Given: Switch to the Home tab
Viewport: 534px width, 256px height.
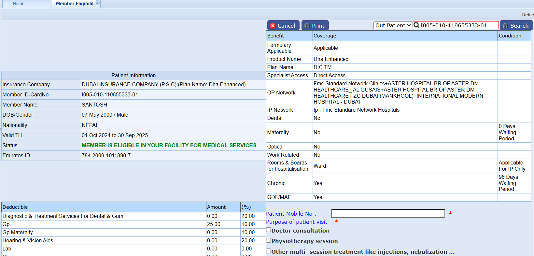Looking at the screenshot, I should [x=19, y=4].
